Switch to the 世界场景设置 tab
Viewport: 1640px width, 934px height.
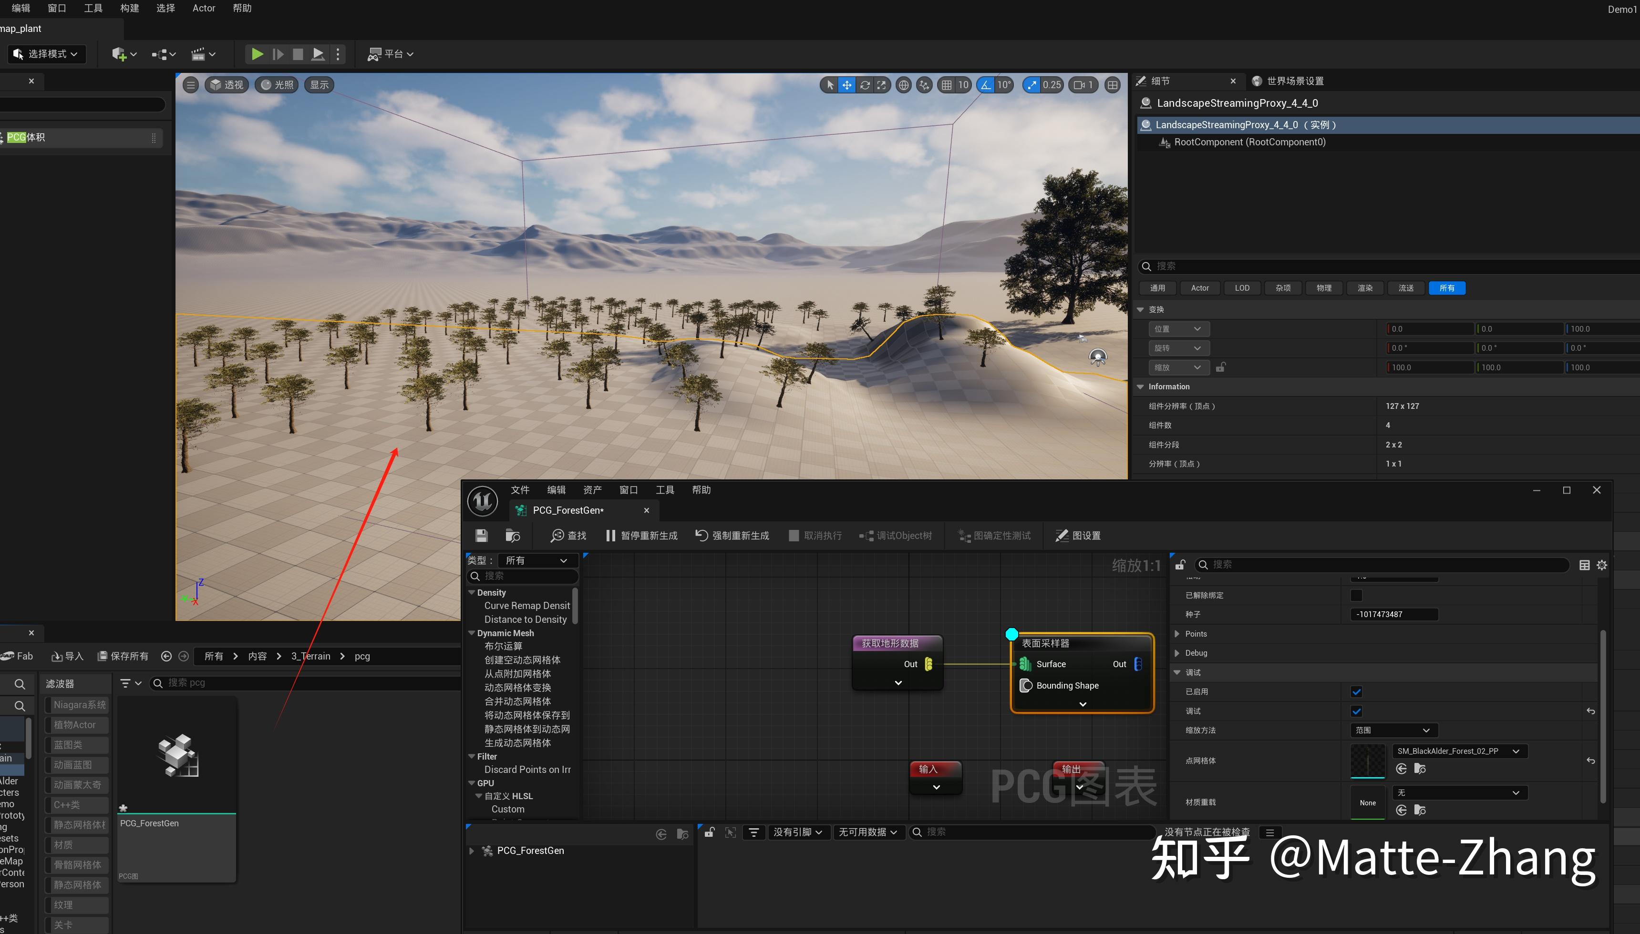click(1294, 81)
